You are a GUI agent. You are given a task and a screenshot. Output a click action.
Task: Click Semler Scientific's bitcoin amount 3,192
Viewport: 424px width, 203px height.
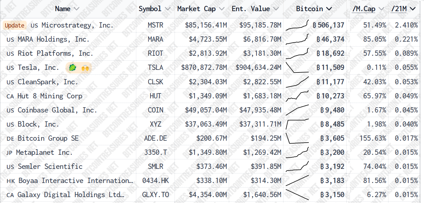coord(332,167)
